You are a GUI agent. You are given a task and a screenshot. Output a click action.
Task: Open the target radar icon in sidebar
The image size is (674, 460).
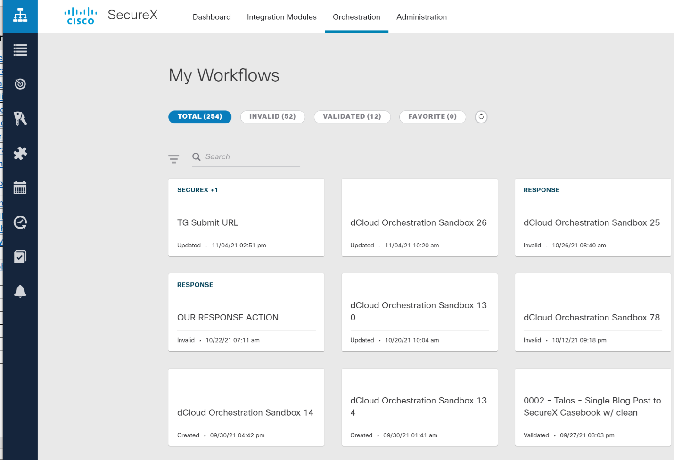[20, 84]
